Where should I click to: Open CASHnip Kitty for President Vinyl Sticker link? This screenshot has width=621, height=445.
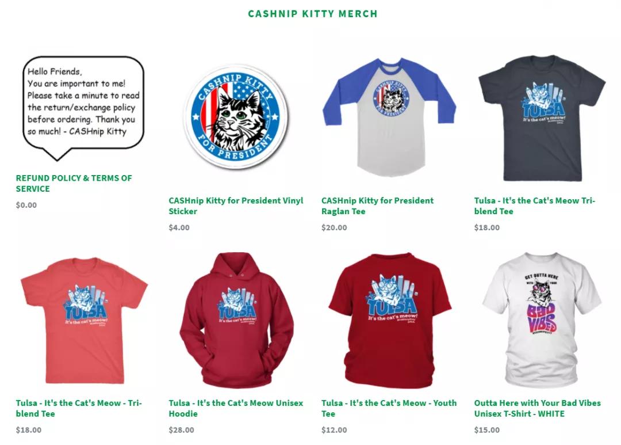(x=236, y=206)
